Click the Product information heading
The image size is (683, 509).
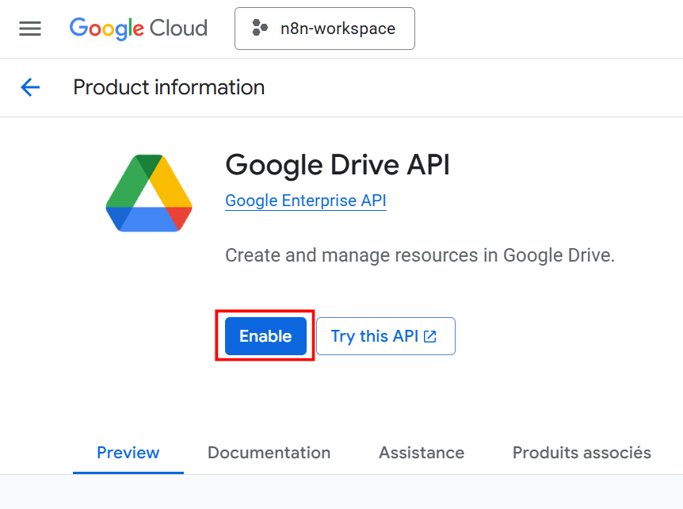click(x=168, y=87)
